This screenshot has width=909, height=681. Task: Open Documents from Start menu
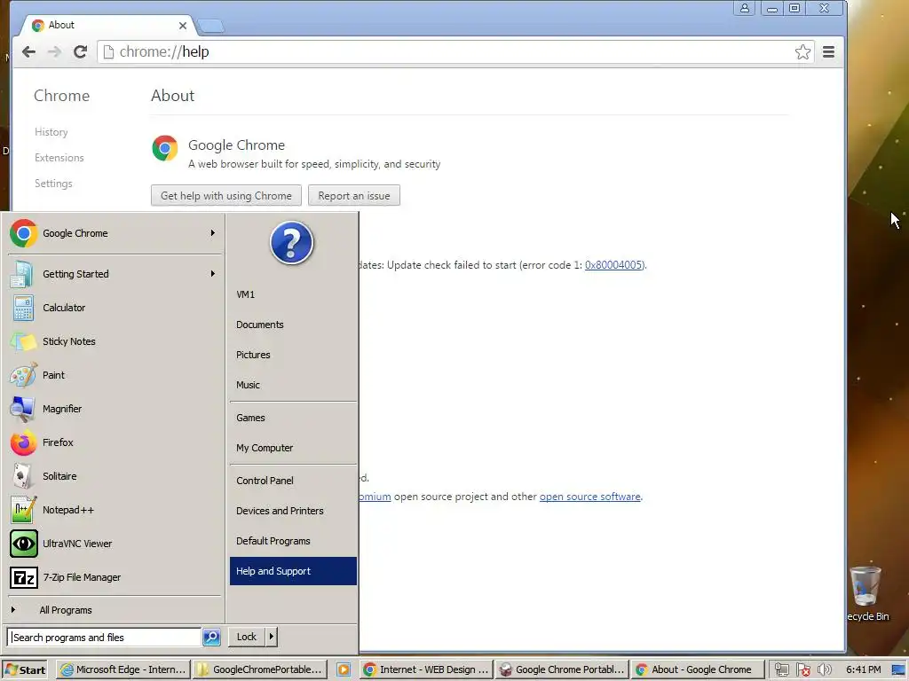coord(293,325)
